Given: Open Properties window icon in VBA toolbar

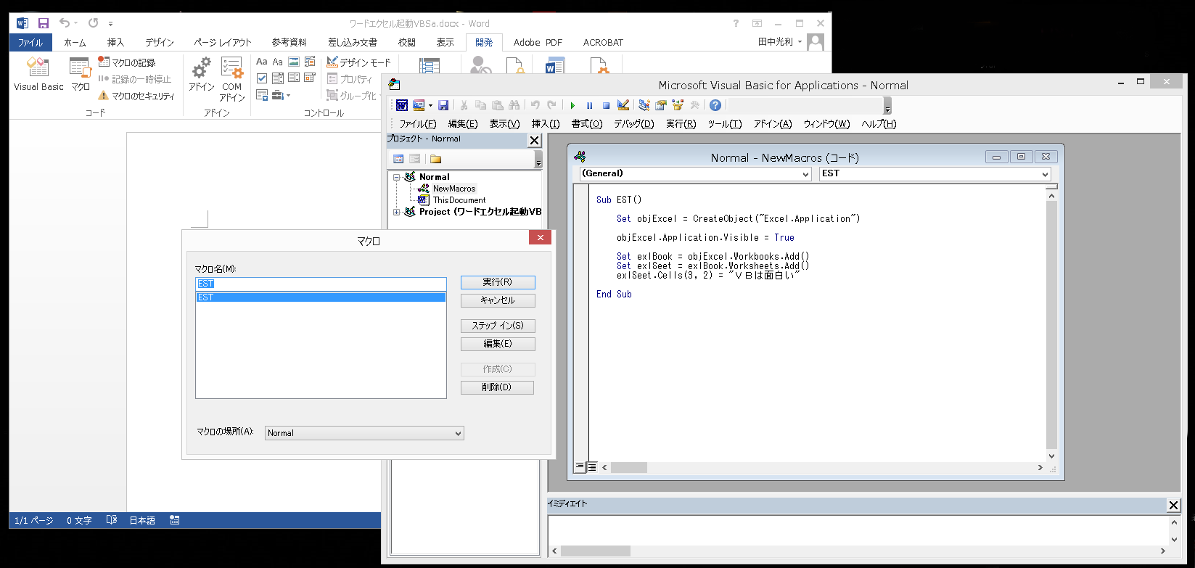Looking at the screenshot, I should 661,105.
